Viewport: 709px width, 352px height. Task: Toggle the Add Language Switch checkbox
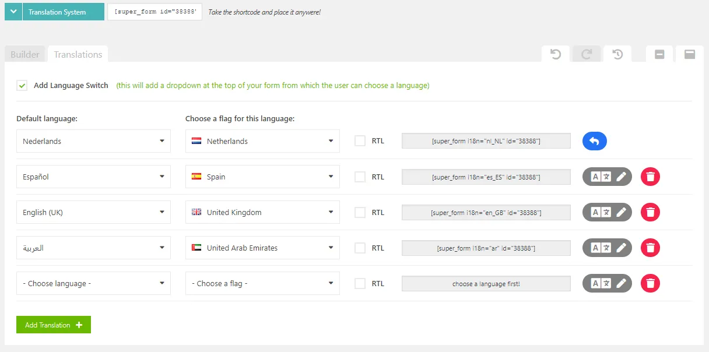tap(22, 85)
